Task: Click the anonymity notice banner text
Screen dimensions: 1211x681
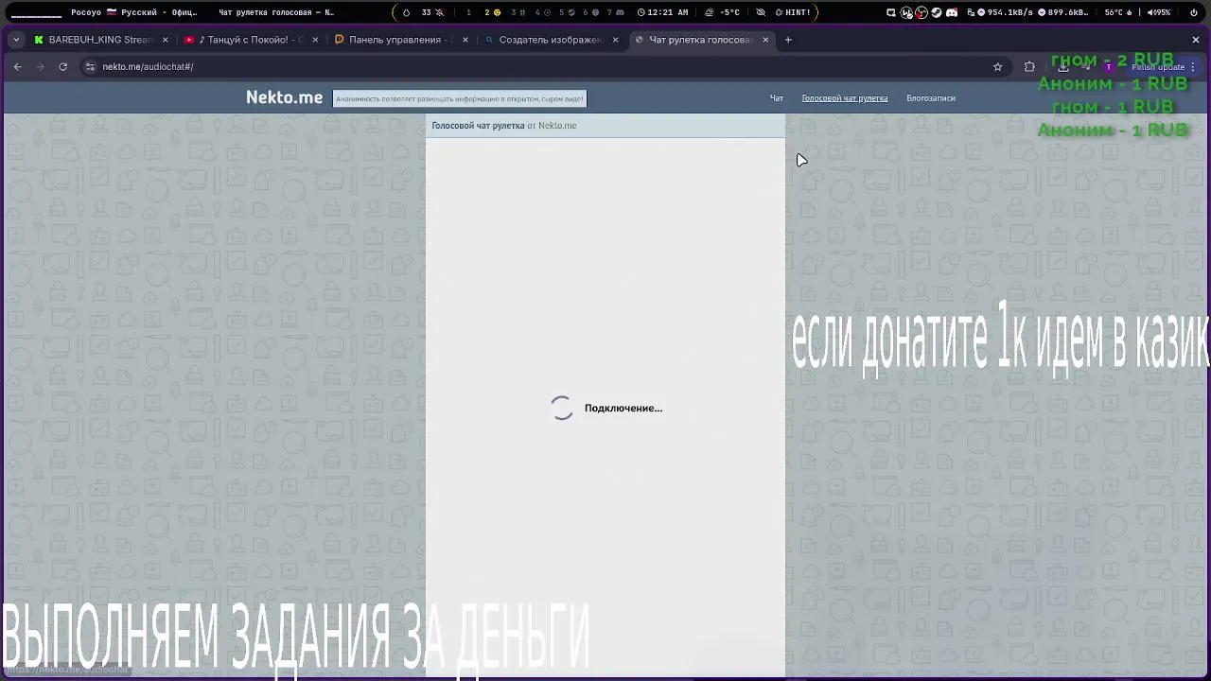Action: pos(460,98)
